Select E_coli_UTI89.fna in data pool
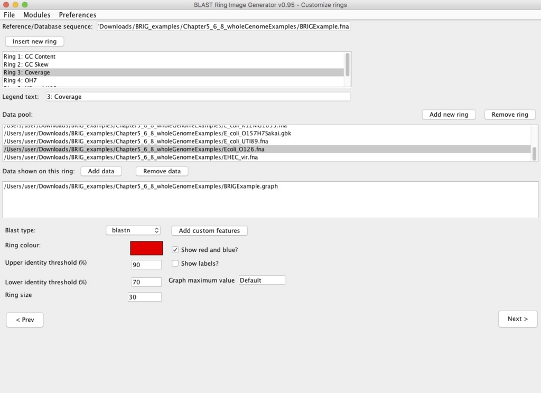Image resolution: width=541 pixels, height=393 pixels. (x=267, y=141)
